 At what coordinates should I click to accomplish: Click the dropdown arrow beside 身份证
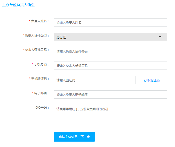[x=160, y=37]
